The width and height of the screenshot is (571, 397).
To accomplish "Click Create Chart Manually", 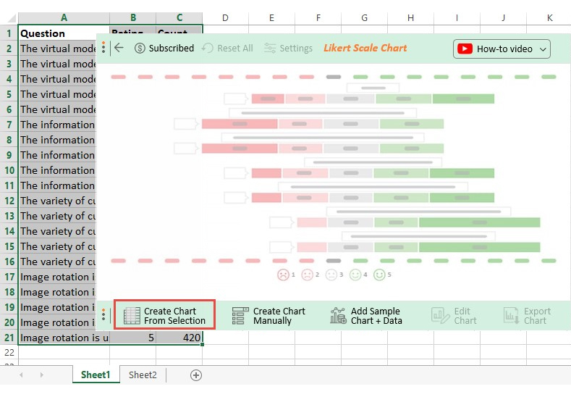I will (268, 316).
